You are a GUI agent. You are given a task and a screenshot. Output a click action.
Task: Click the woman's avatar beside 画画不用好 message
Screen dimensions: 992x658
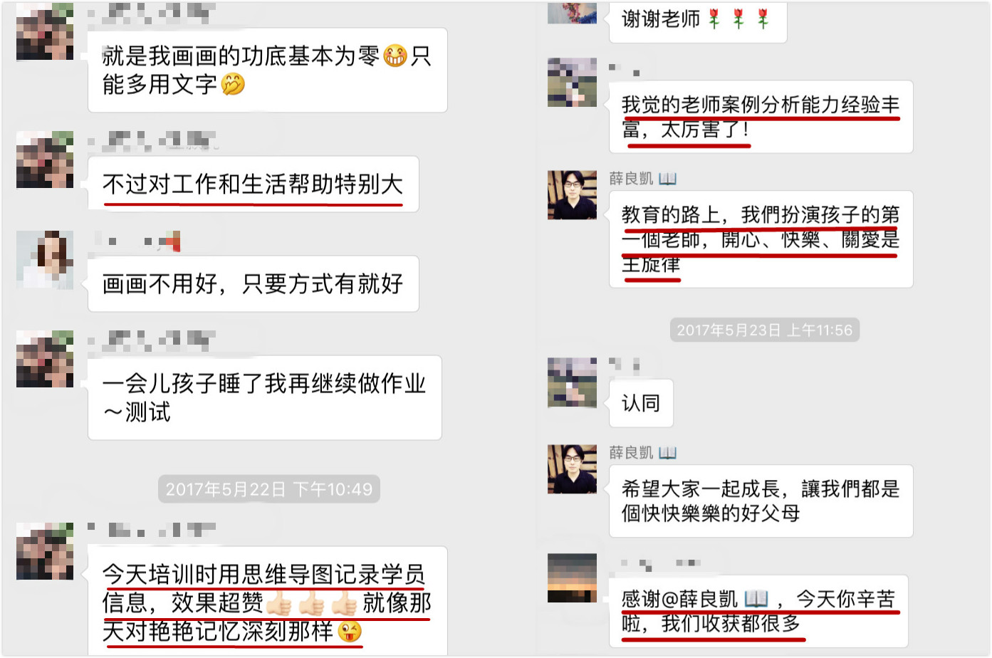pos(45,259)
